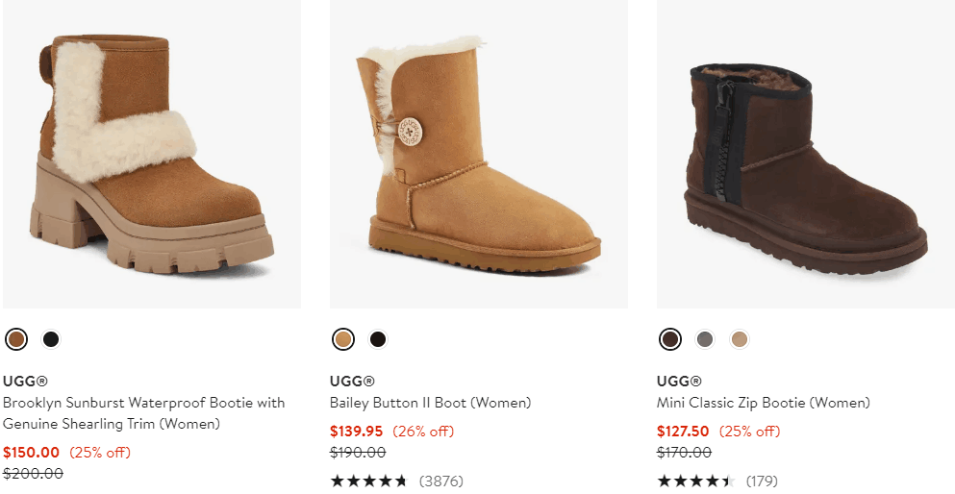
Task: Choose dark brown swatch for Bailey Button II Boot
Action: [378, 339]
